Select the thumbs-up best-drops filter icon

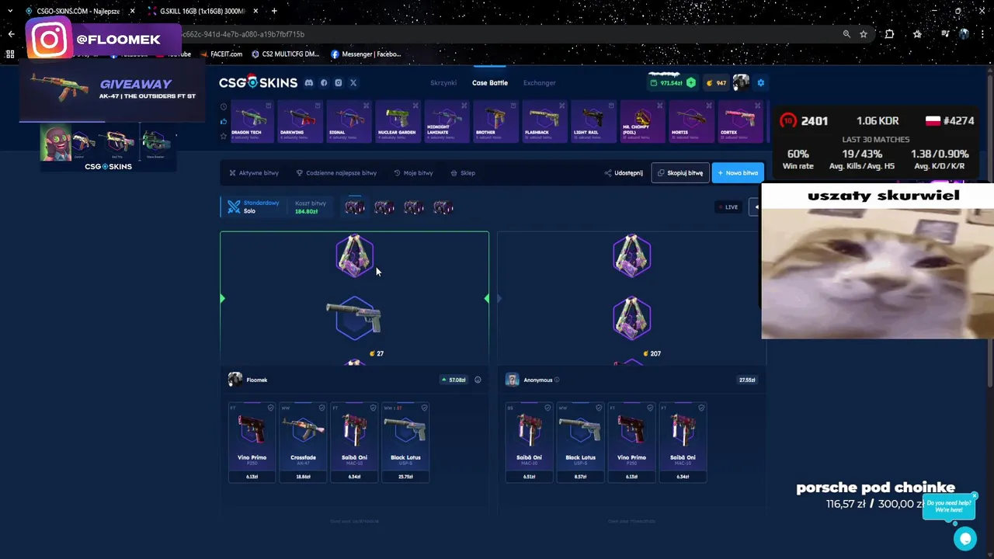pyautogui.click(x=224, y=121)
